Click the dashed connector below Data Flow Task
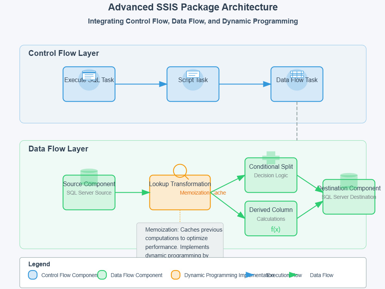The height and width of the screenshot is (289, 385). 297,121
